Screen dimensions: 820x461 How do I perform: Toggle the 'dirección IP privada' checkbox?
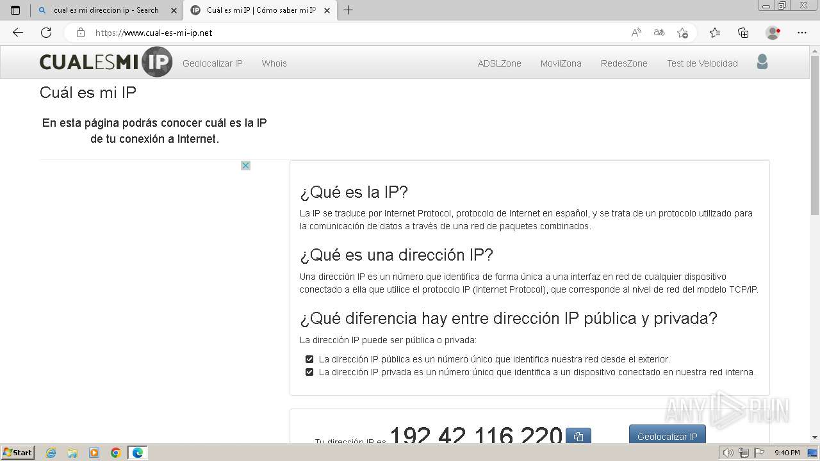tap(309, 372)
